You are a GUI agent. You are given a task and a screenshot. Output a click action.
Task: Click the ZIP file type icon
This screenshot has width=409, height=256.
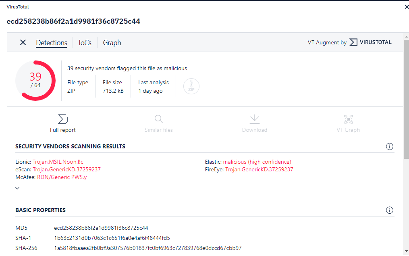191,86
